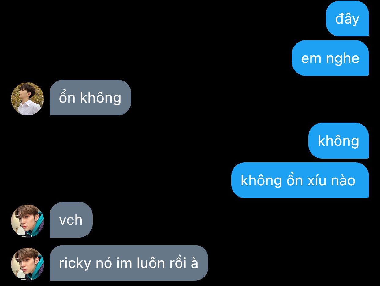380x286 pixels.
Task: Tap the avatar next to "vch" message
Action: 28,221
